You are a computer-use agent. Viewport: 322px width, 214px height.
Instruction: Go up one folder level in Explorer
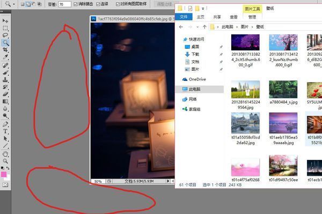tap(204, 27)
